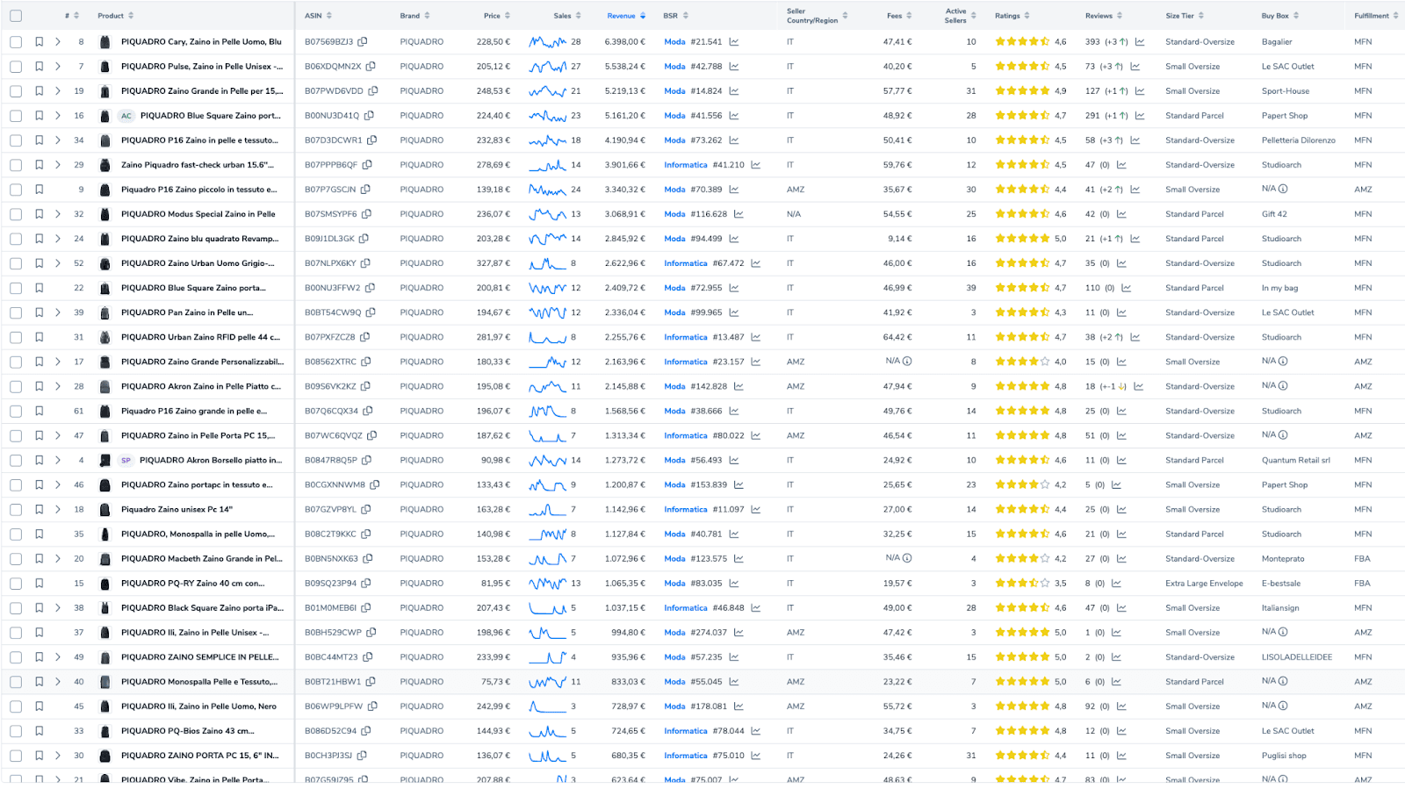Open the PIQUADRO Cary product thumbnail image
This screenshot has width=1405, height=796.
(x=105, y=41)
